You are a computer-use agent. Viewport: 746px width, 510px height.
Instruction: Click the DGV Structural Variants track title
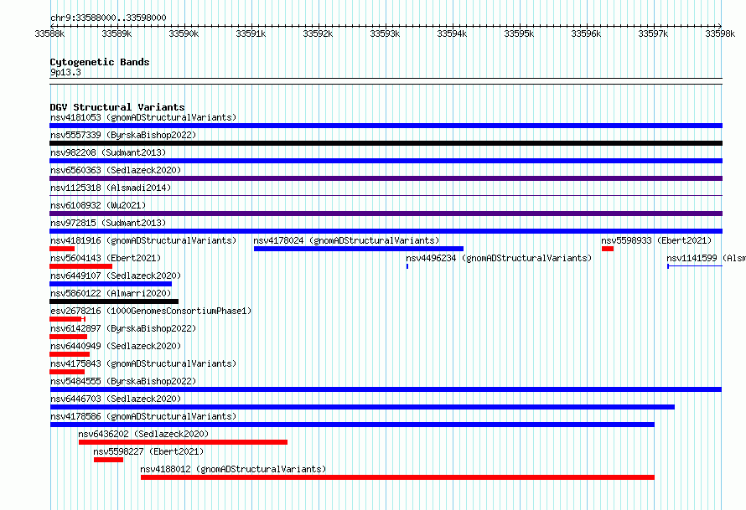point(117,107)
